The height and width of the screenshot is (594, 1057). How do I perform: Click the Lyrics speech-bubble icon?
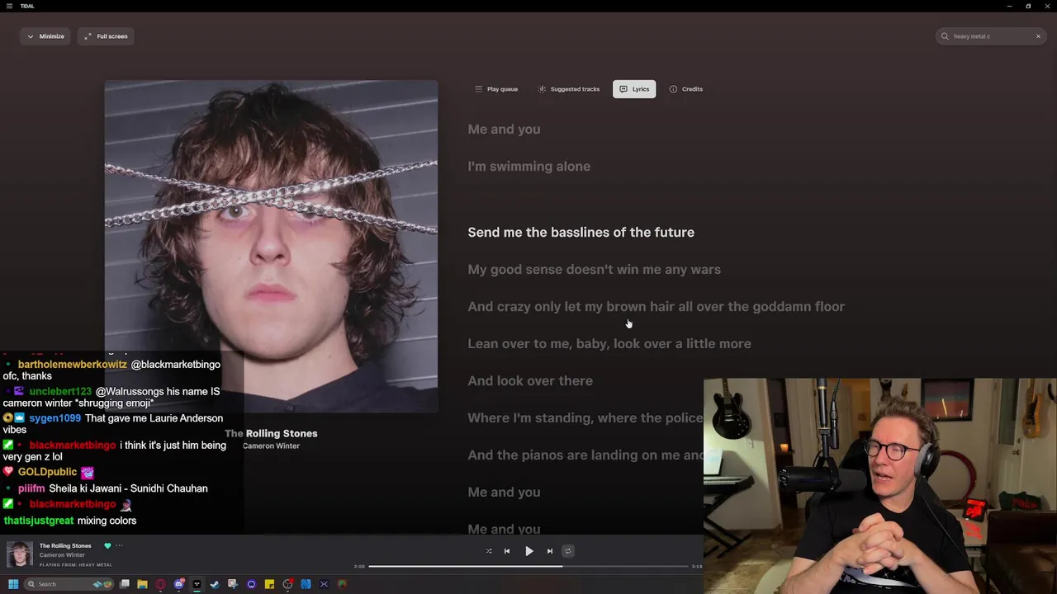[623, 89]
